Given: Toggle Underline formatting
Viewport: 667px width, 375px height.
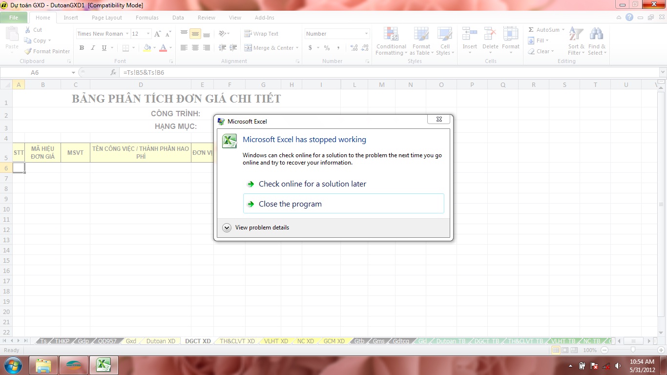Looking at the screenshot, I should [x=104, y=48].
